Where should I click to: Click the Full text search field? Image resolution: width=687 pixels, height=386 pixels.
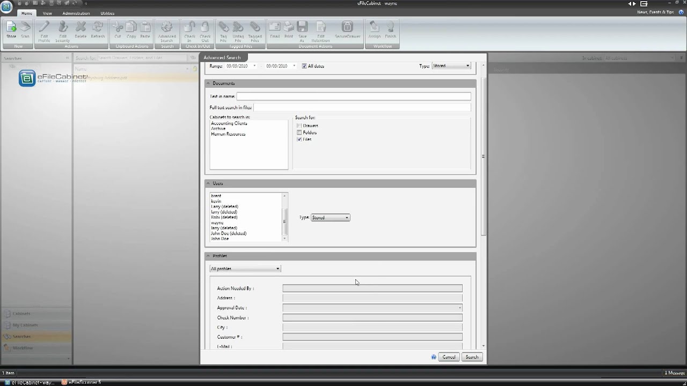point(362,107)
